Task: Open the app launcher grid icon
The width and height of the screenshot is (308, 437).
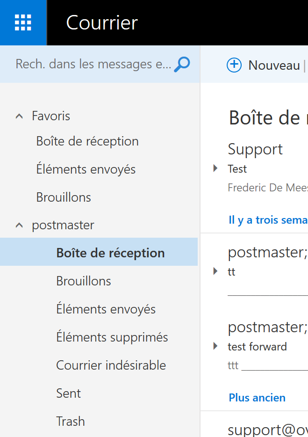Action: [x=23, y=22]
